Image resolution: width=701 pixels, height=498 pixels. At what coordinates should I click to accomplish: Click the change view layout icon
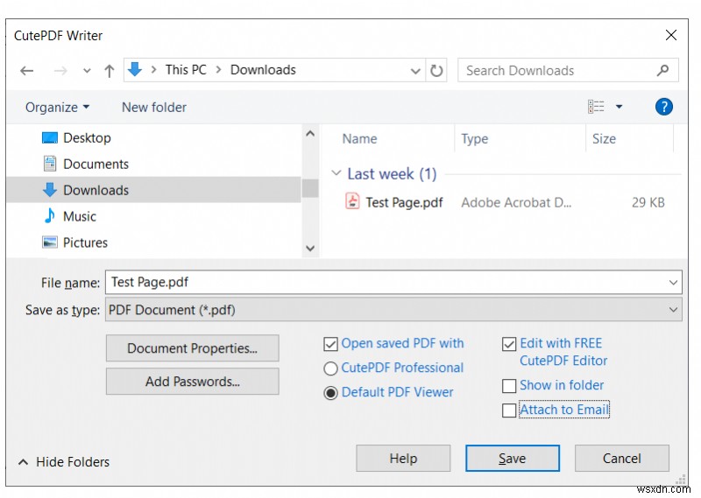coord(596,107)
